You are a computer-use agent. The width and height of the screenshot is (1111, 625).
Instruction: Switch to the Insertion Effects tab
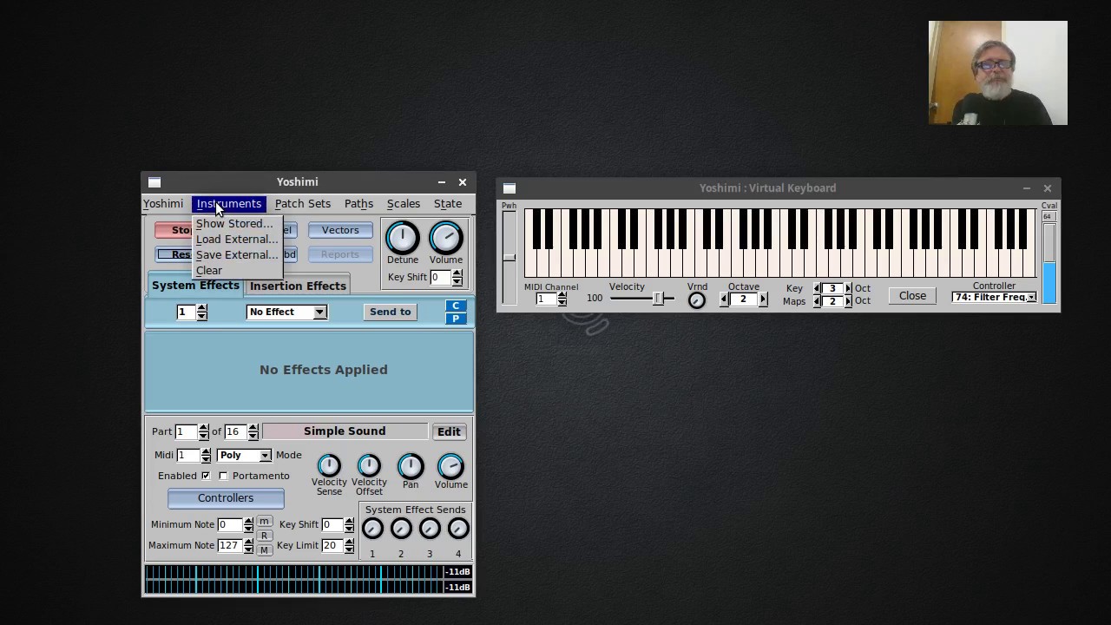point(298,286)
